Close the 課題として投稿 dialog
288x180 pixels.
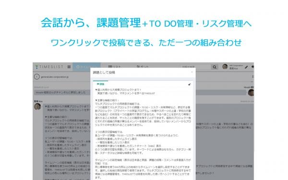[x=192, y=72]
